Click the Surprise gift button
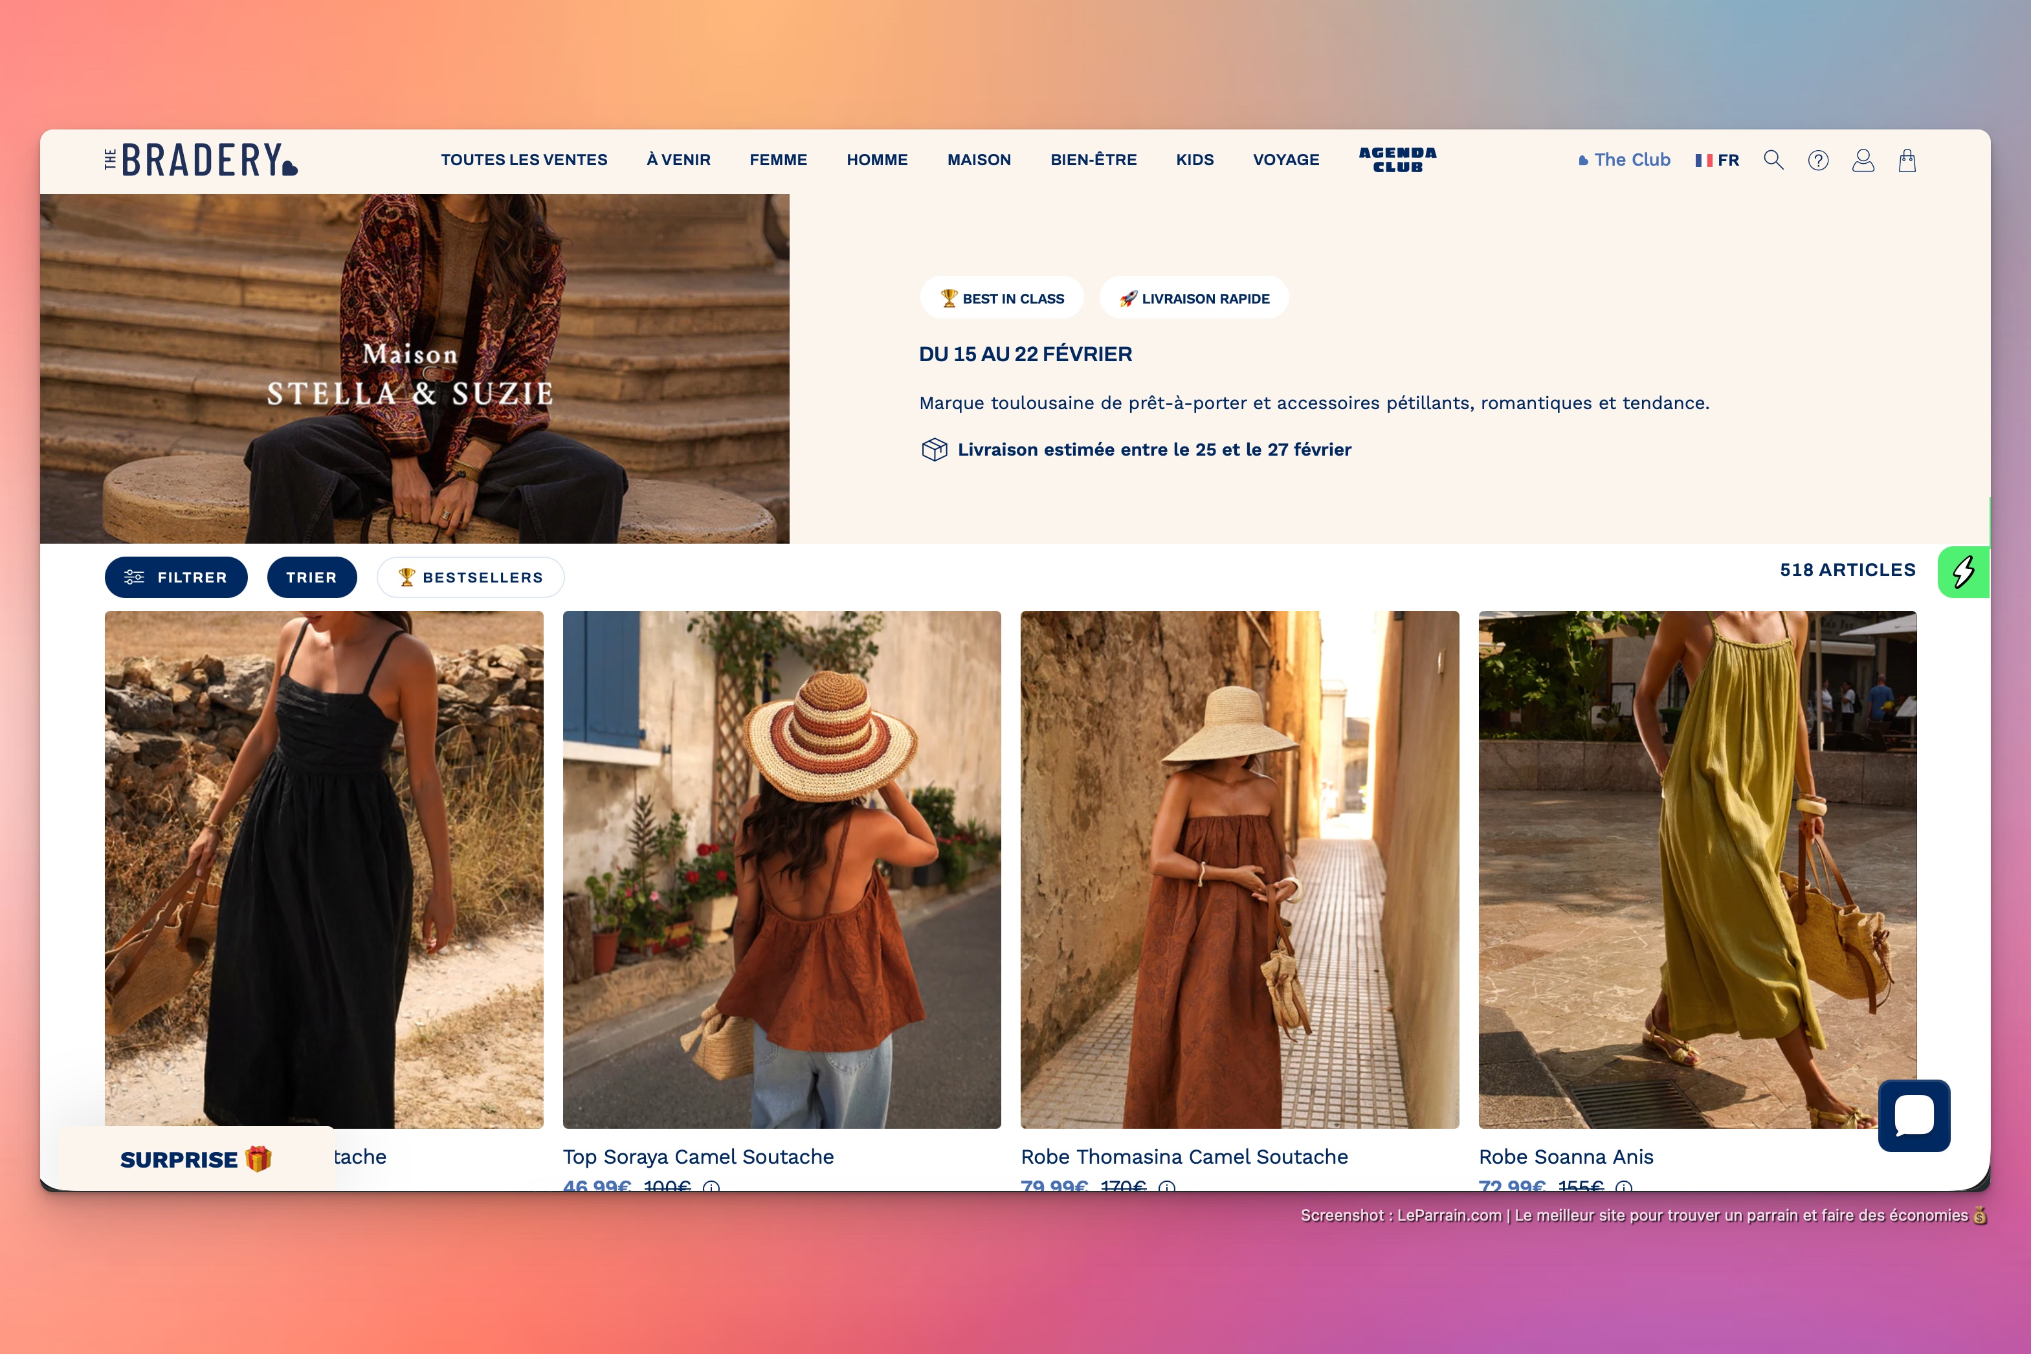 tap(196, 1159)
